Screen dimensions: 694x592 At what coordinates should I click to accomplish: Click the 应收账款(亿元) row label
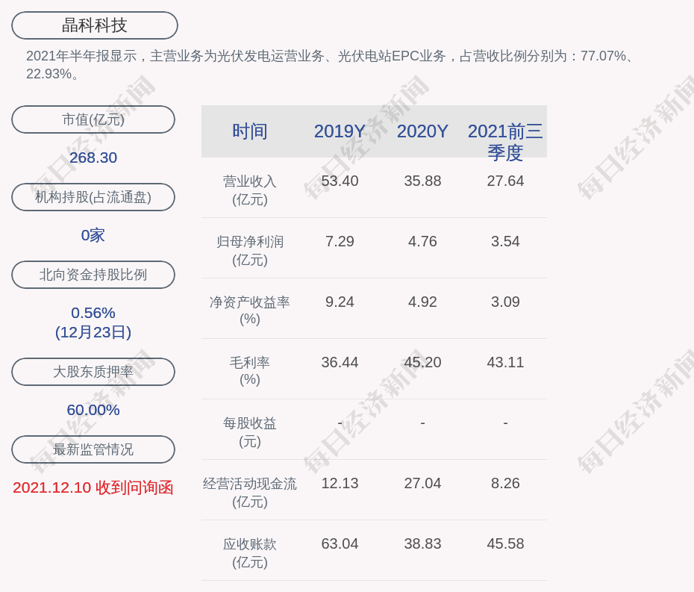(x=250, y=553)
